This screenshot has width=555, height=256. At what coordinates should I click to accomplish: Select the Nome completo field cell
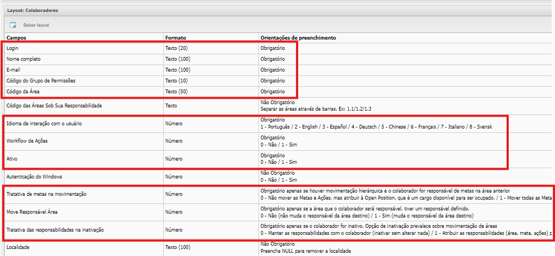pyautogui.click(x=23, y=59)
